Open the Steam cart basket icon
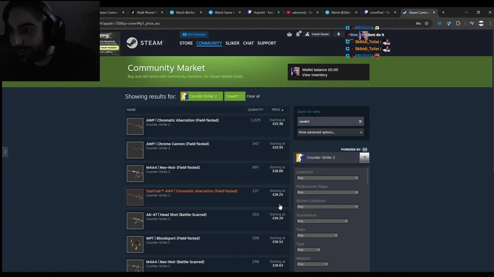The image size is (494, 277). tap(289, 34)
